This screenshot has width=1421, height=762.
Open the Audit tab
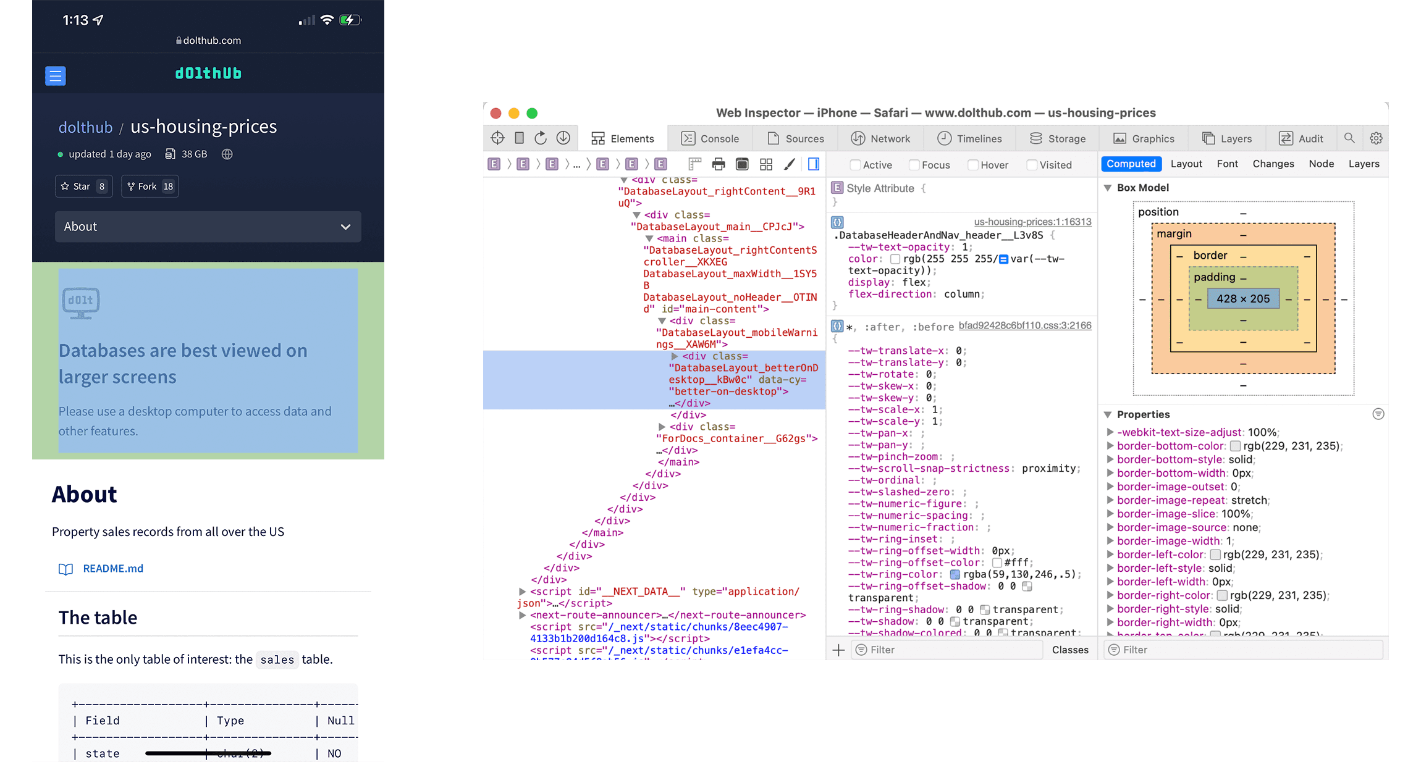click(1301, 138)
